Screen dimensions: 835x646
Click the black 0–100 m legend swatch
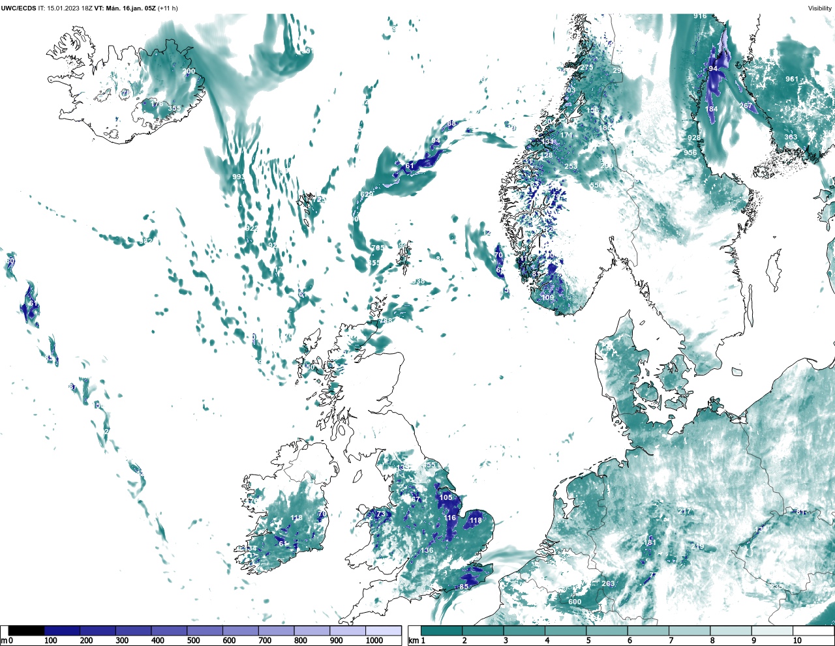[27, 630]
